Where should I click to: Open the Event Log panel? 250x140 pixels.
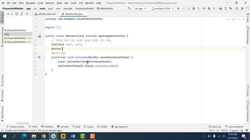click(215, 127)
